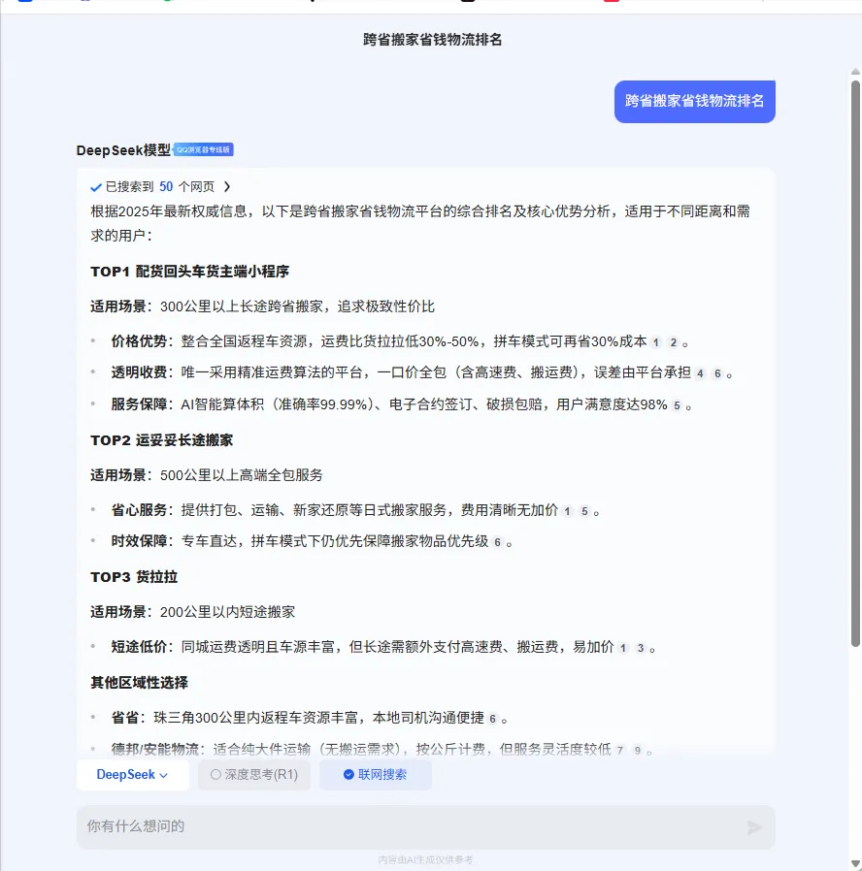The width and height of the screenshot is (862, 871).
Task: Click the bold label 价格优势
Action: point(139,341)
